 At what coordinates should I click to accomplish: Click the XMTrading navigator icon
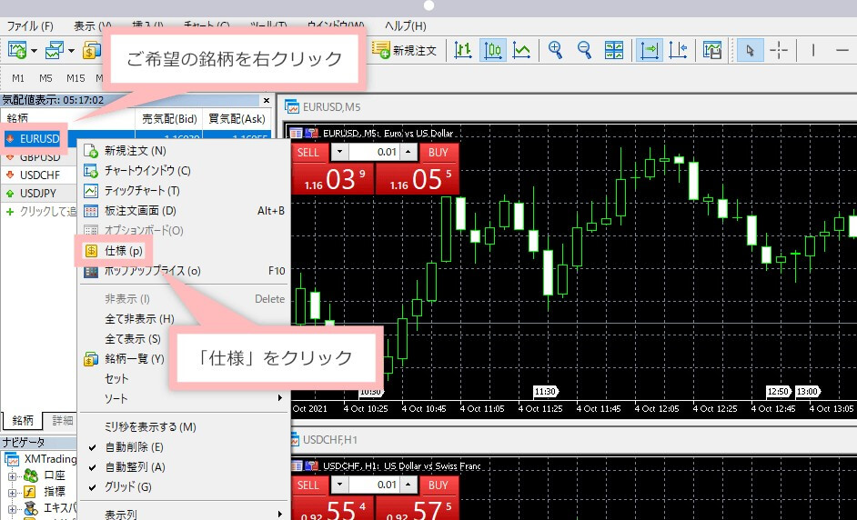tap(12, 459)
